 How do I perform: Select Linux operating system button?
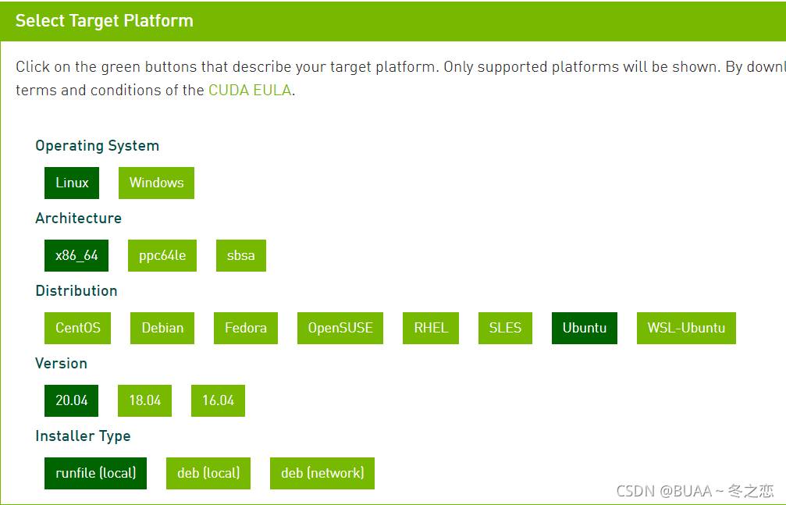click(72, 183)
